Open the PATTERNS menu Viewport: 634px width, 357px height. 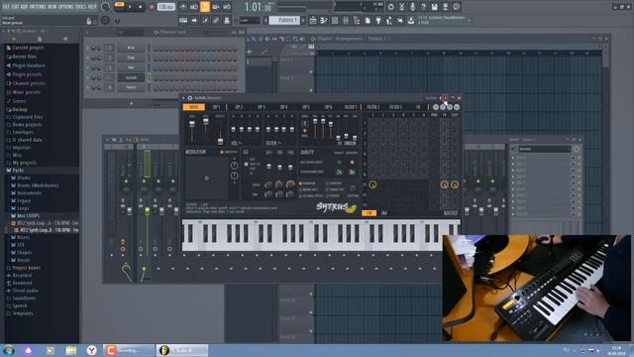[38, 7]
